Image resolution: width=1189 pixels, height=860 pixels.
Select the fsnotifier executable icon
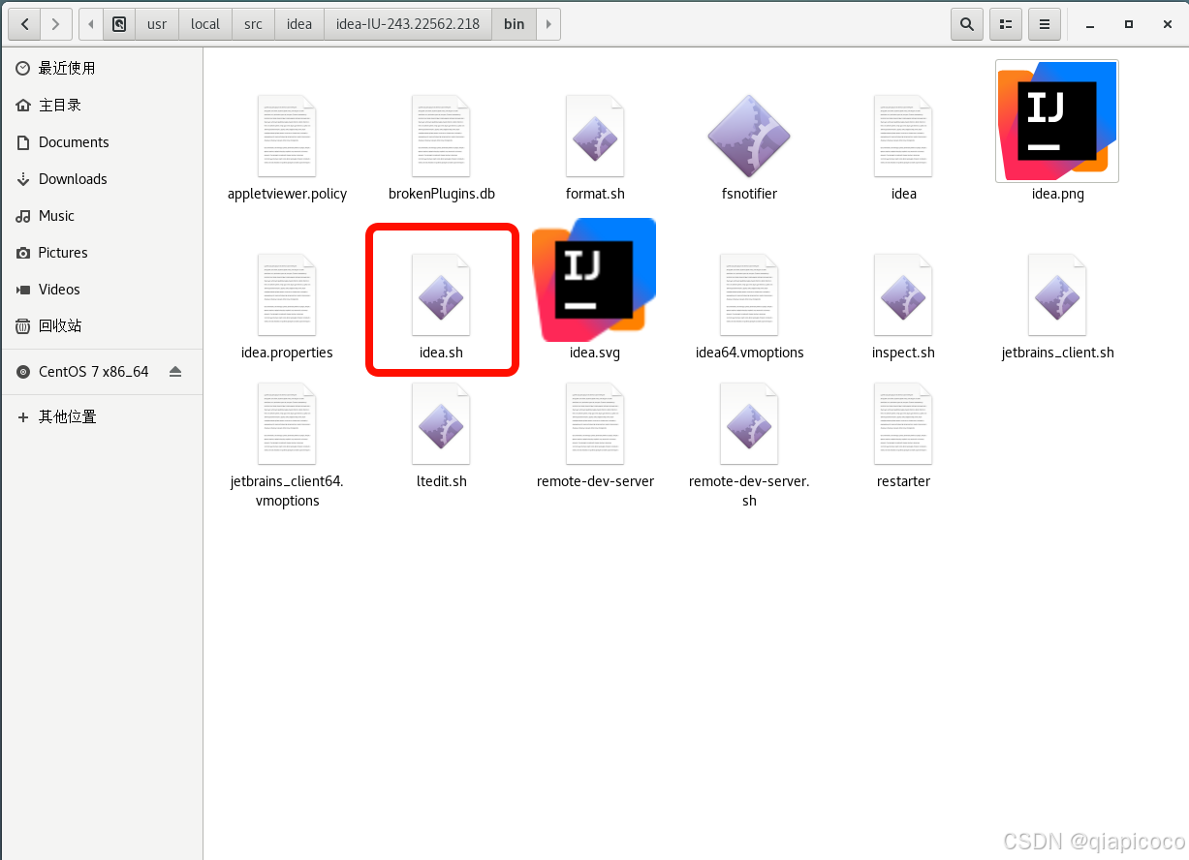(749, 136)
